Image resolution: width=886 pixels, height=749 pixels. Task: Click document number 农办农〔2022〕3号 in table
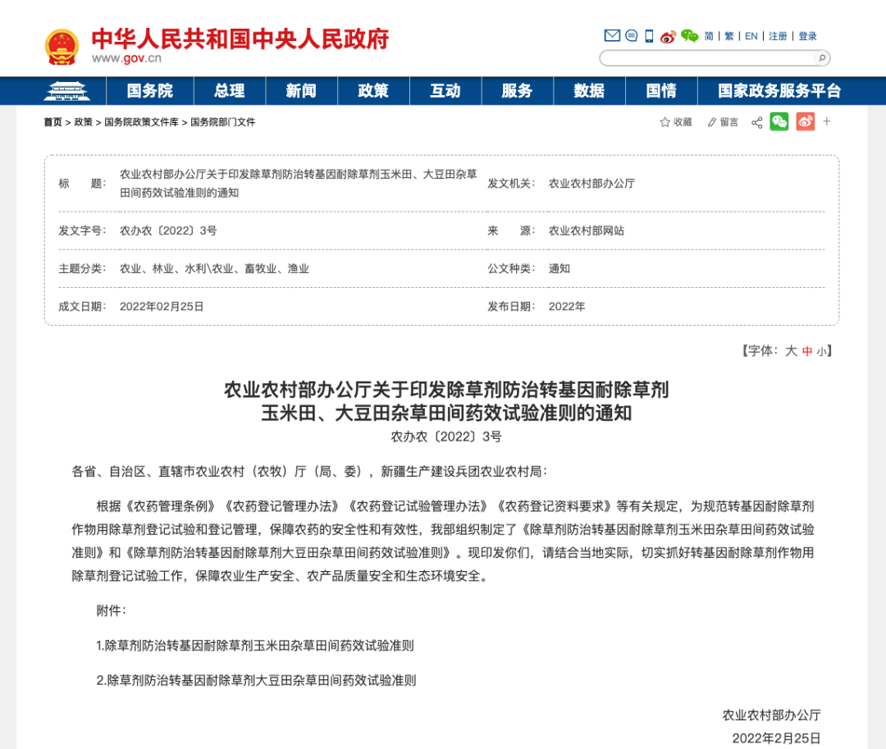click(168, 231)
